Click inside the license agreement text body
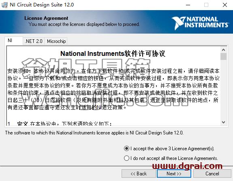 (113, 89)
